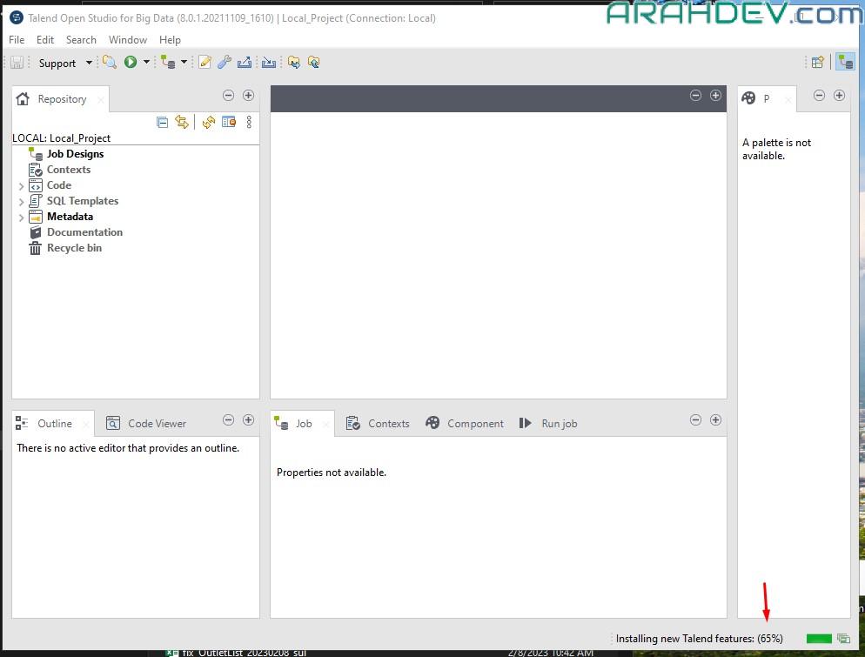
Task: Click the wrench project settings icon
Action: tap(224, 62)
